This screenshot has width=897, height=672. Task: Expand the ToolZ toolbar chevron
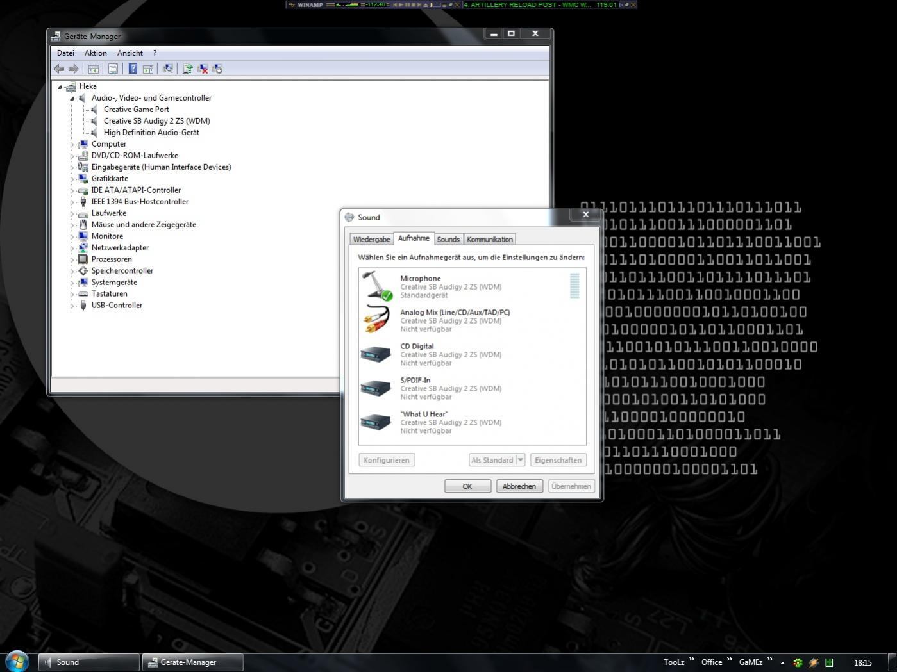(692, 659)
